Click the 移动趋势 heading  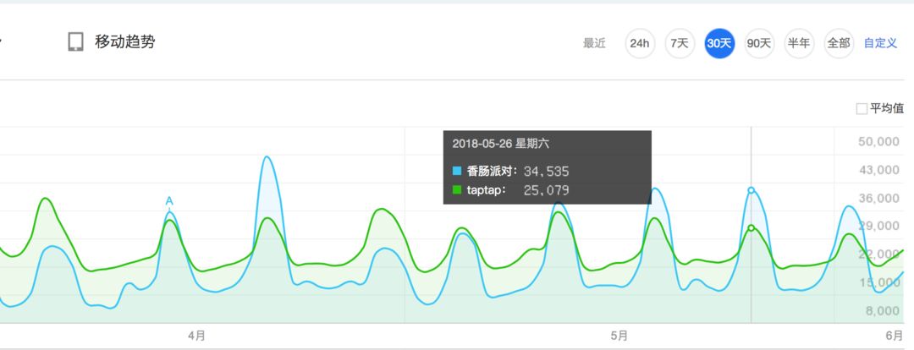click(x=124, y=42)
